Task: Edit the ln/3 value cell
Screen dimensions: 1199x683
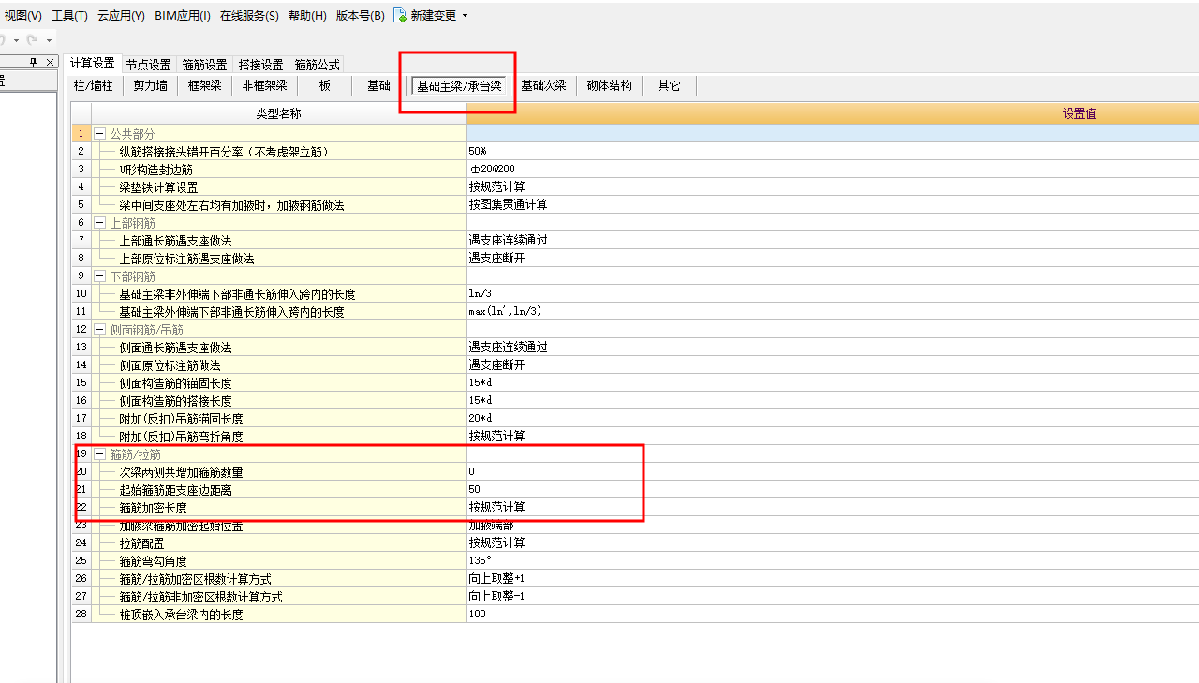Action: 833,293
